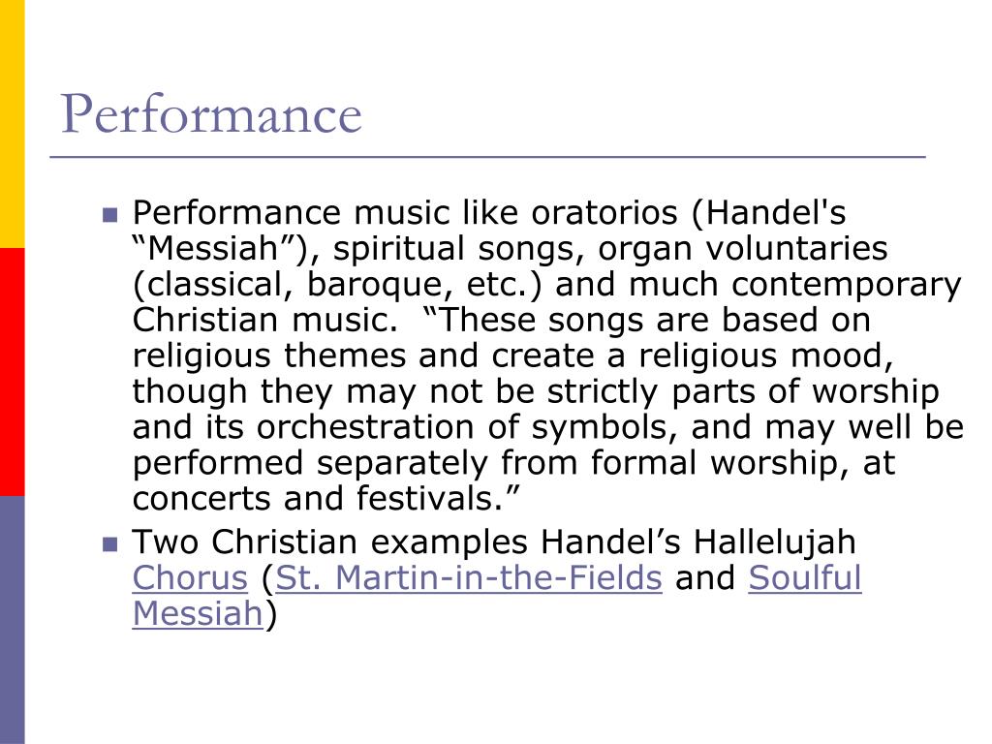Screen dimensions: 992x744
Task: Click the square bullet before Two Christian
Action: [x=110, y=544]
